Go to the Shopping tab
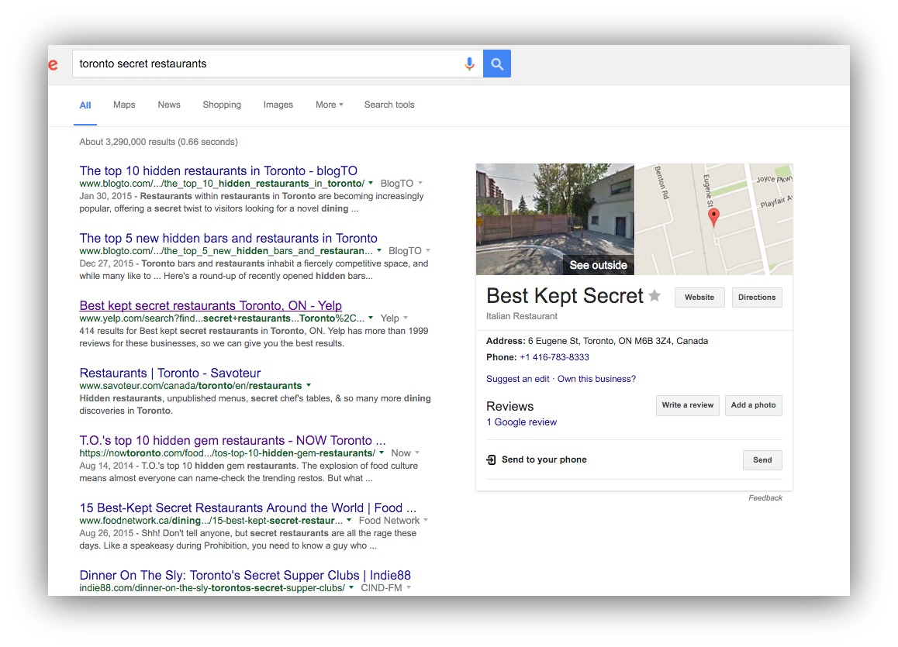Image resolution: width=898 pixels, height=647 pixels. click(222, 105)
